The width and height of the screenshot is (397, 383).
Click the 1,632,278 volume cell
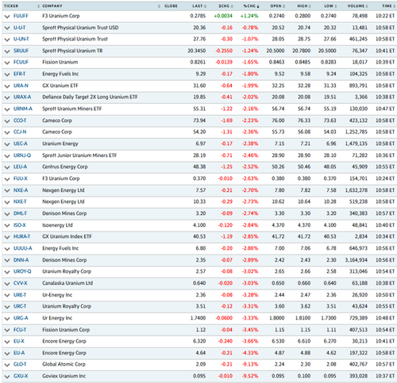tap(356, 190)
